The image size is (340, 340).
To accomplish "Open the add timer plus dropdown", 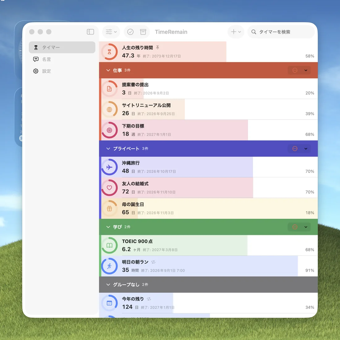I will tap(236, 32).
